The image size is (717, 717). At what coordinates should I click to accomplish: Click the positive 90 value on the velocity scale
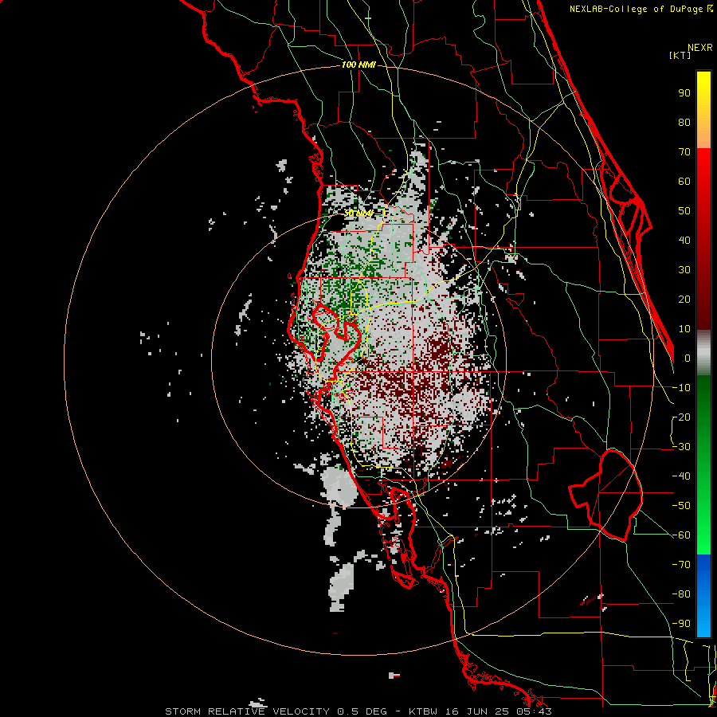[684, 93]
